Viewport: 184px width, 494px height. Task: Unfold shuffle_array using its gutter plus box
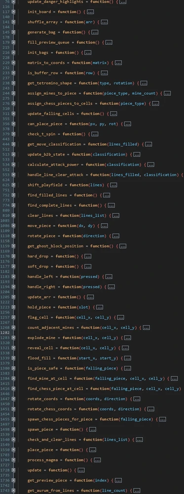click(x=13, y=22)
